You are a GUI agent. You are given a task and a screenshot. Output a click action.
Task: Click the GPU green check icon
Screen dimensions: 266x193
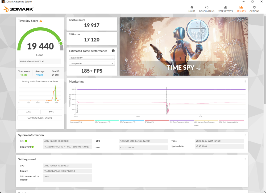coord(26,141)
